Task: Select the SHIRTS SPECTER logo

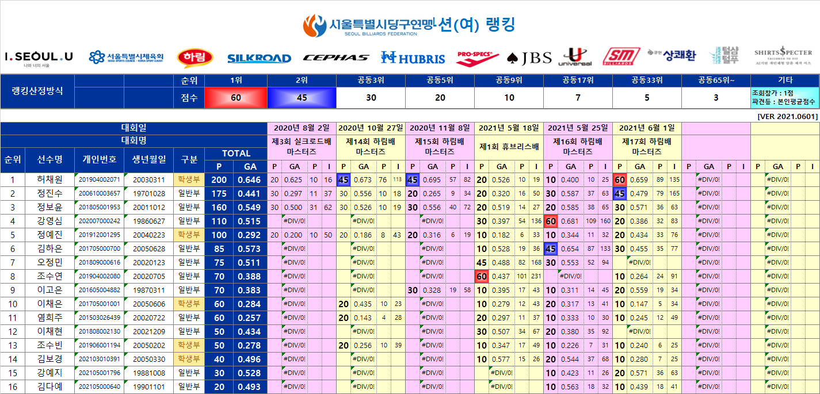Action: coord(783,55)
